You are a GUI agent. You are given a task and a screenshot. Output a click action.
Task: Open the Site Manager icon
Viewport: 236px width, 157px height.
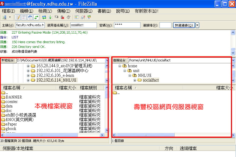pyautogui.click(x=4, y=17)
